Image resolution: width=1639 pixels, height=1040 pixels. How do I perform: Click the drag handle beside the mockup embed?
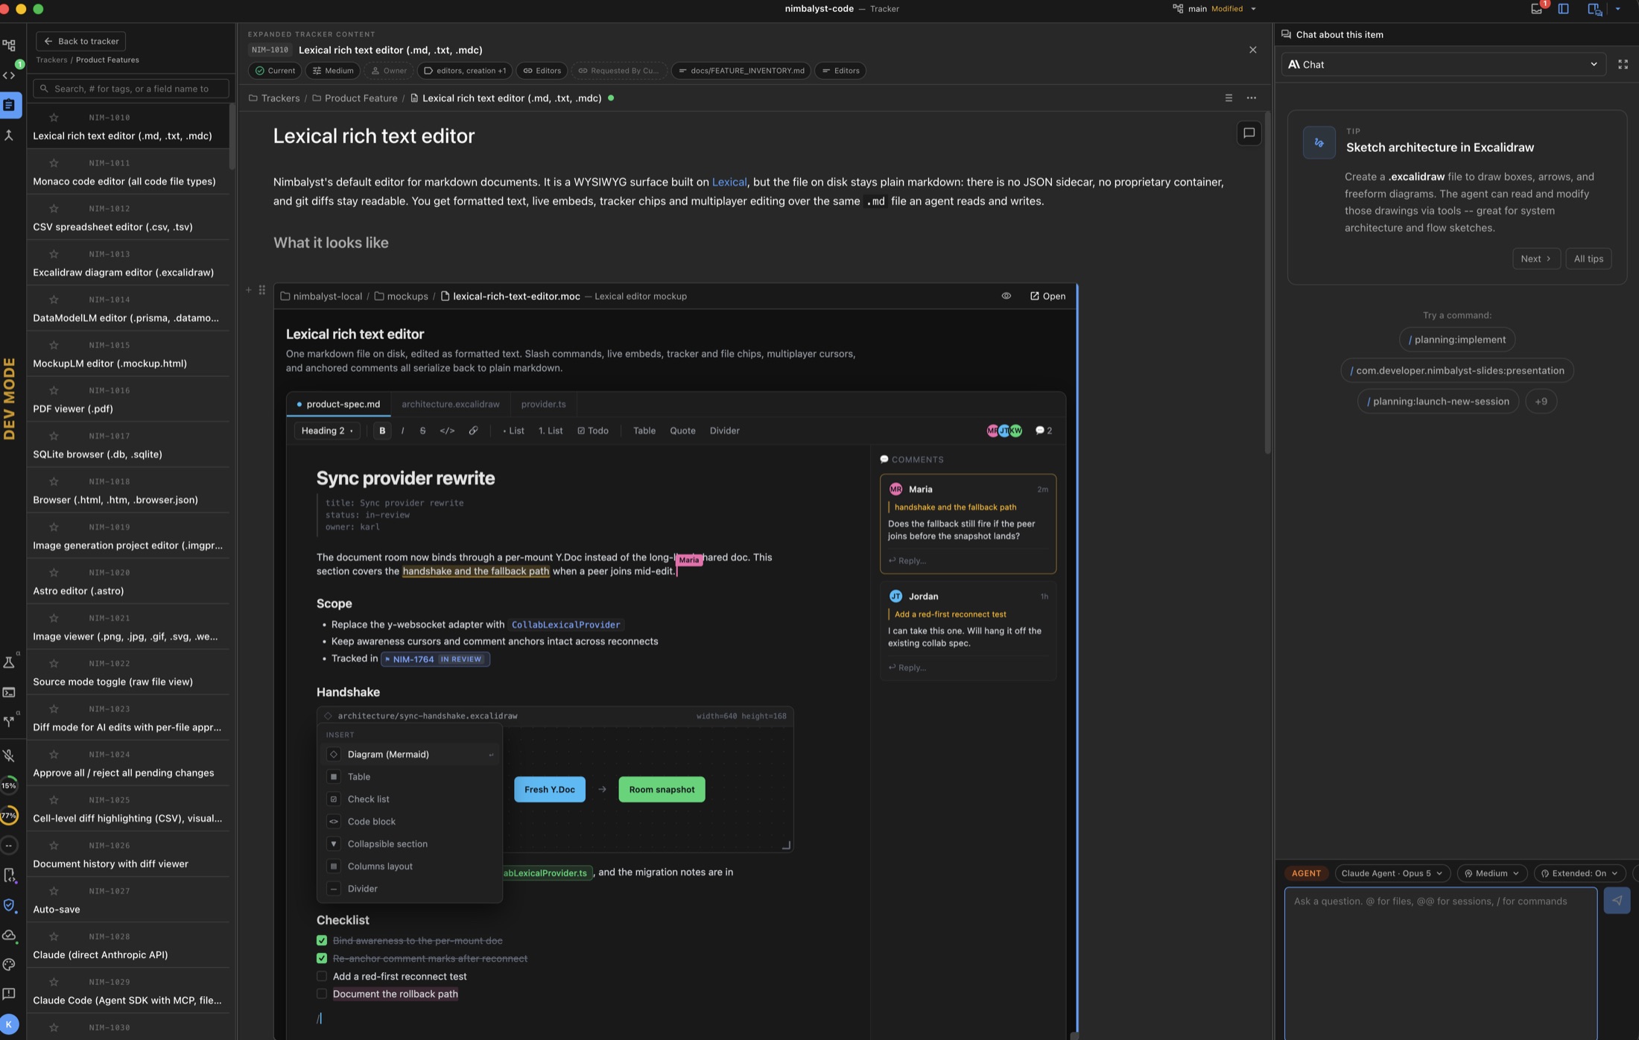point(261,290)
